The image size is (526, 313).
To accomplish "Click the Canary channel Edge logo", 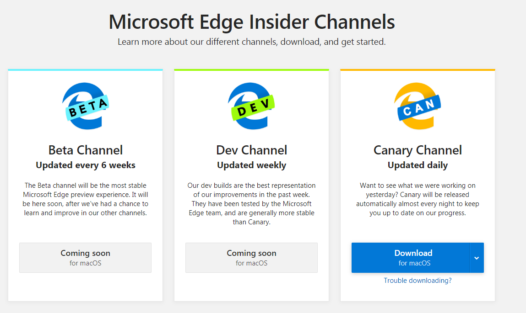I will click(x=418, y=106).
